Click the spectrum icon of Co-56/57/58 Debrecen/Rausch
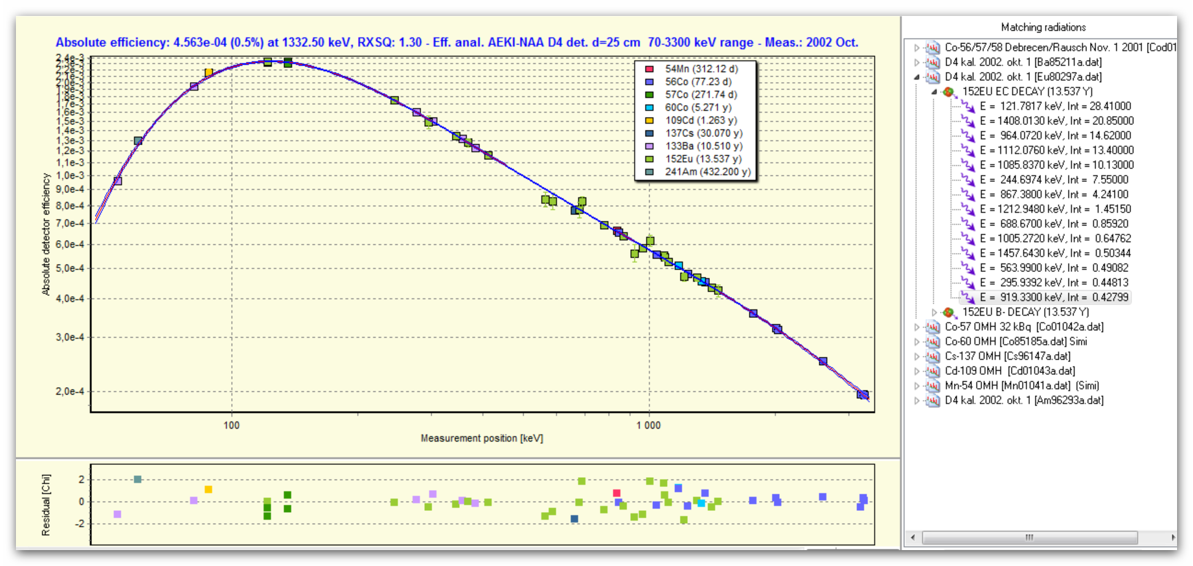1193x566 pixels. (x=932, y=47)
